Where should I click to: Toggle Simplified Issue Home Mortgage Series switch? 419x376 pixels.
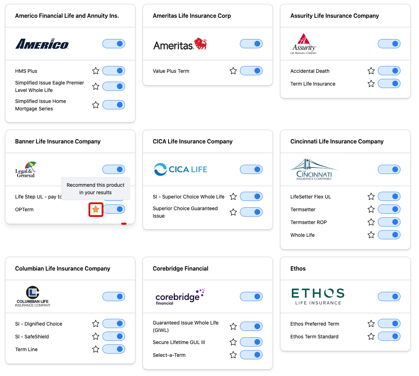point(114,105)
